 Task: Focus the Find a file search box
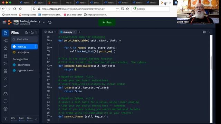[x=25, y=39]
